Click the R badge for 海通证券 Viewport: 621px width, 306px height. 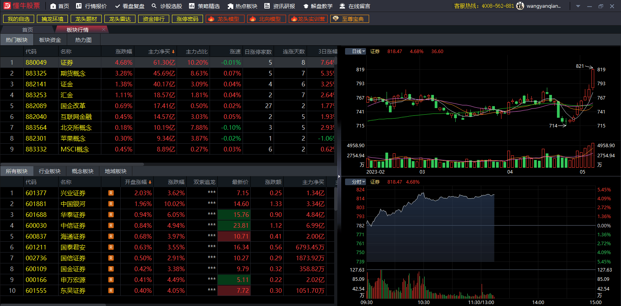click(111, 236)
